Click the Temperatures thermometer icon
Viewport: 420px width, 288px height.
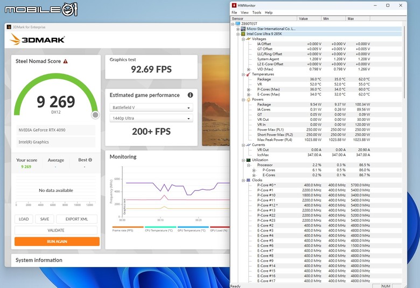248,74
